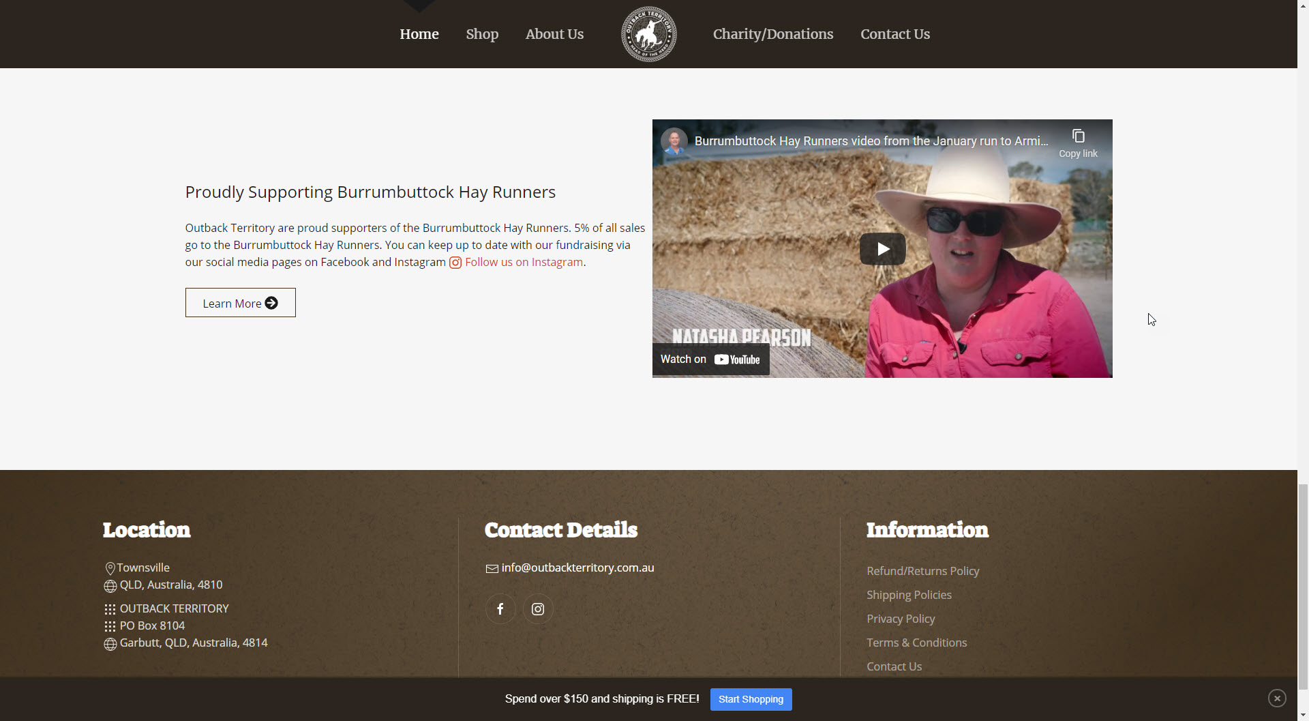
Task: Follow us on Instagram link
Action: 524,262
